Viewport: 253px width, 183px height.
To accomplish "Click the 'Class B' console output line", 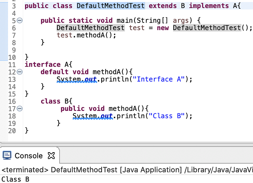I will (16, 179).
